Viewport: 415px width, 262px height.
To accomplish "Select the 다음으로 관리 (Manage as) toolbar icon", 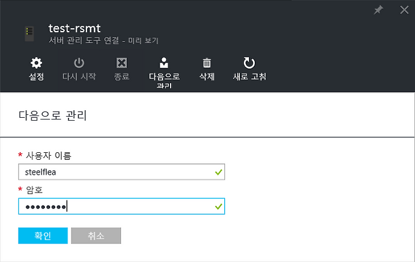I will coord(164,63).
